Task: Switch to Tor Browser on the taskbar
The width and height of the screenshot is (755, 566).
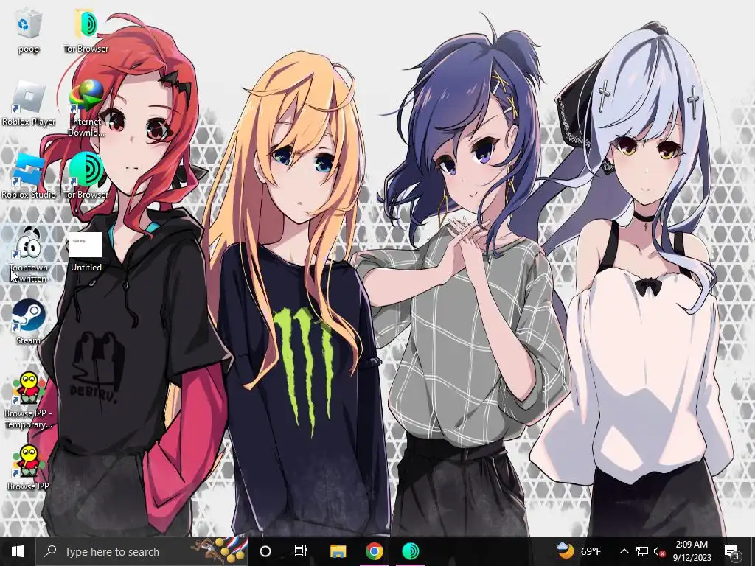Action: point(410,551)
